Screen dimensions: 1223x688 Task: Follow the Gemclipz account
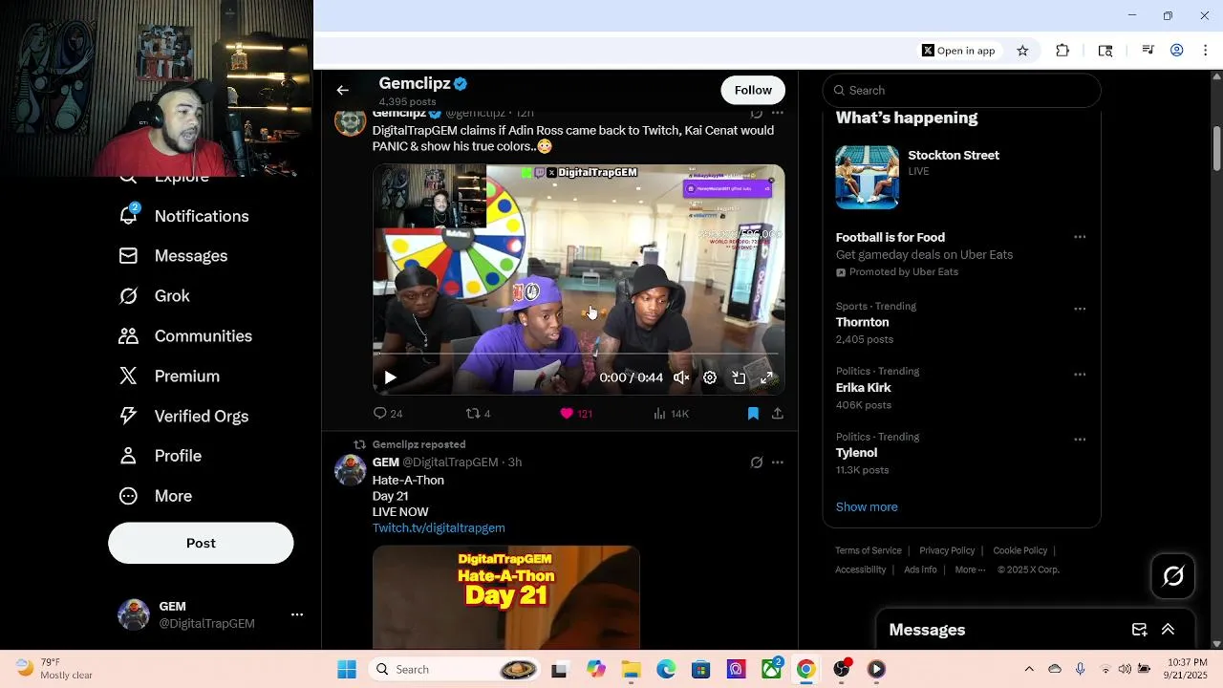coord(753,90)
